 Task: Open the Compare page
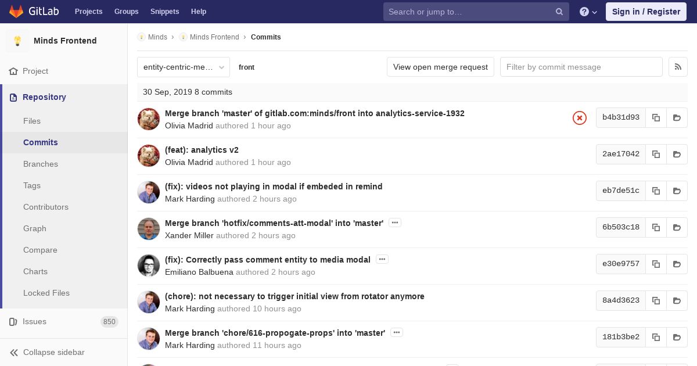(40, 250)
